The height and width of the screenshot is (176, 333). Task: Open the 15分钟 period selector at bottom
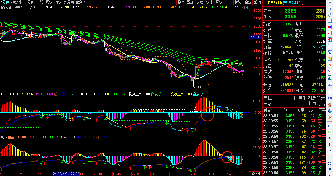[x=255, y=174]
